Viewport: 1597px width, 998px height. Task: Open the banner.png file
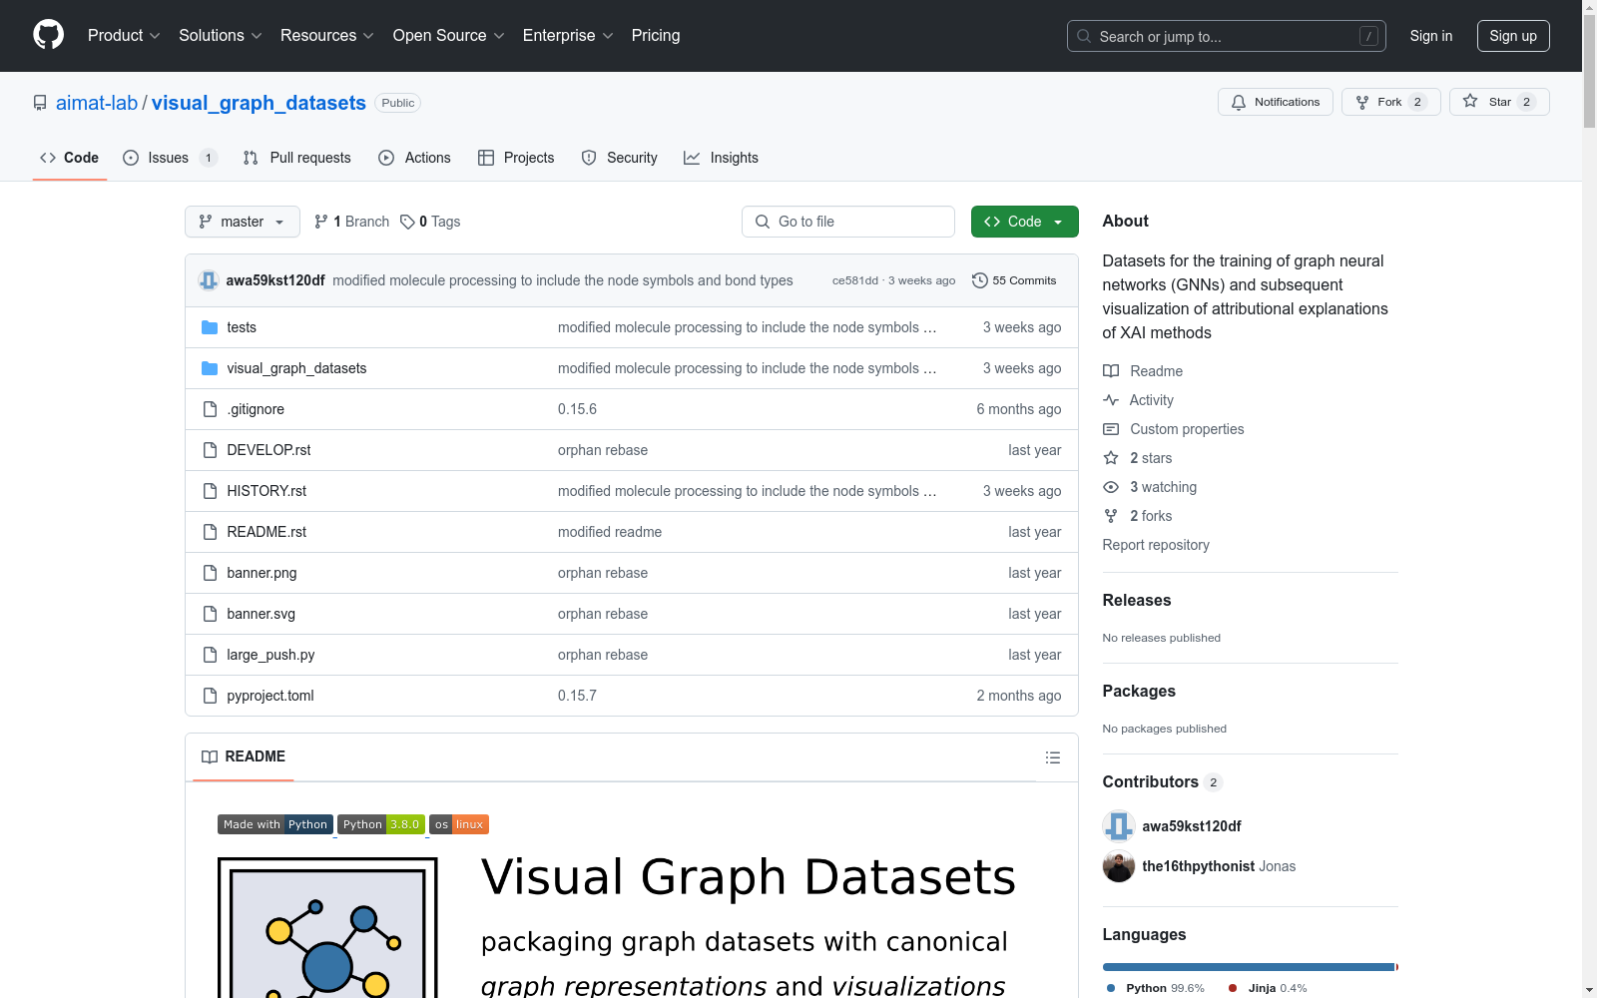click(262, 573)
